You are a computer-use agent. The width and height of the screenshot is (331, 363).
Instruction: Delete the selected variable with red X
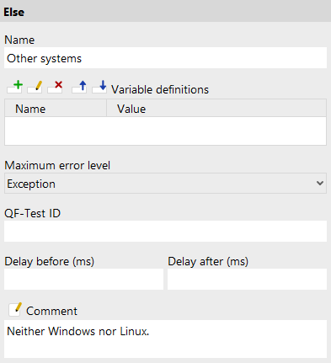[x=55, y=87]
